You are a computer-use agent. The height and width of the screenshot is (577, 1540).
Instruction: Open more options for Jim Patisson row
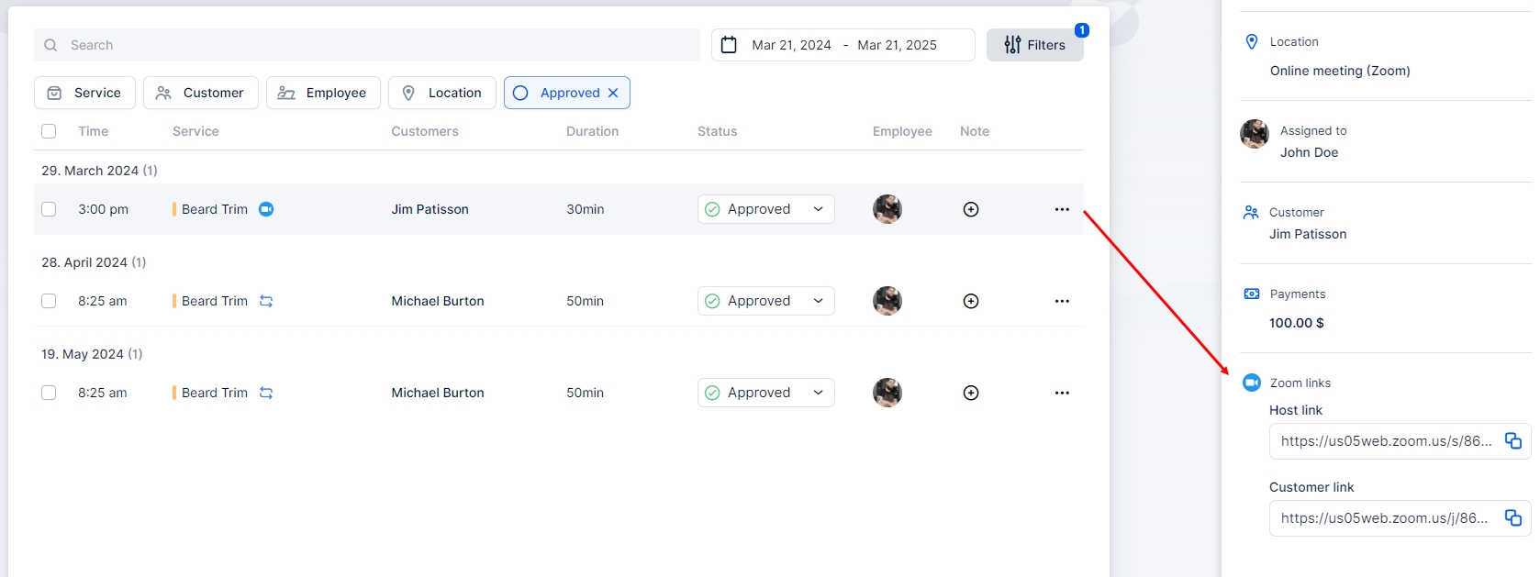[x=1062, y=209]
